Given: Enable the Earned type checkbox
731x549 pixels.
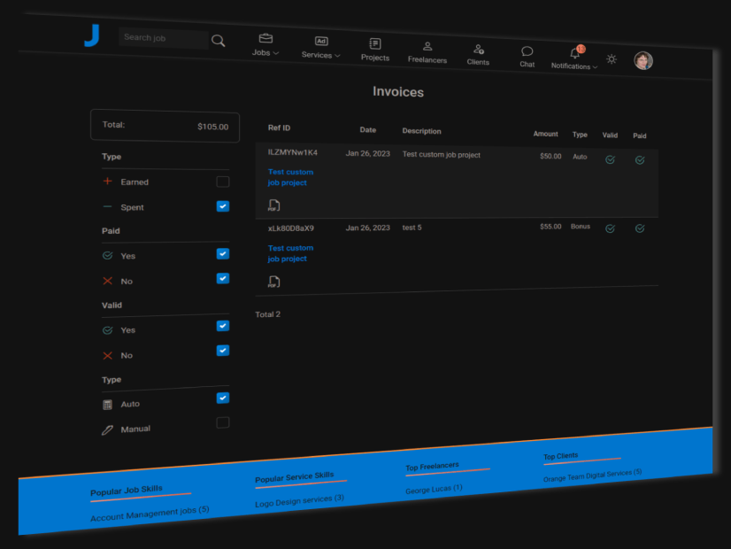Looking at the screenshot, I should (223, 182).
